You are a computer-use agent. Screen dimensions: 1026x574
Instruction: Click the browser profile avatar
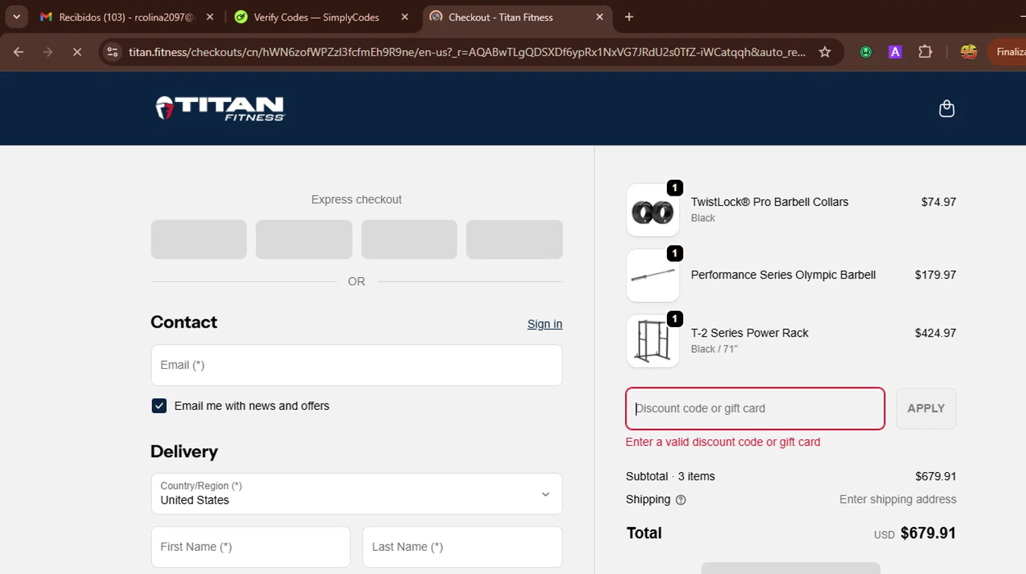[969, 52]
